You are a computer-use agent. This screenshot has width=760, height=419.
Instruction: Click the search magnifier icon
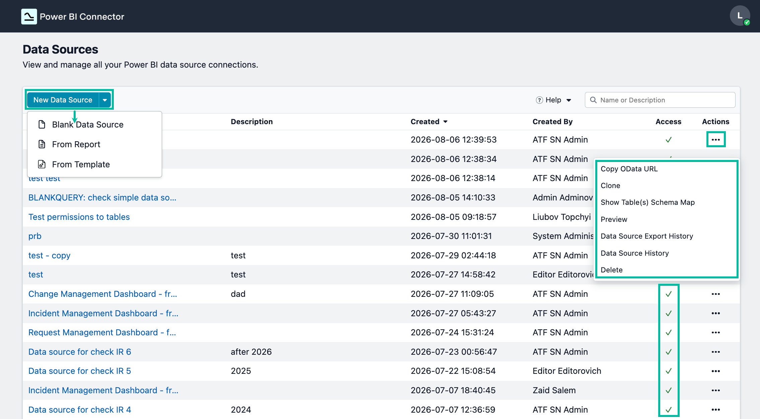(x=593, y=100)
